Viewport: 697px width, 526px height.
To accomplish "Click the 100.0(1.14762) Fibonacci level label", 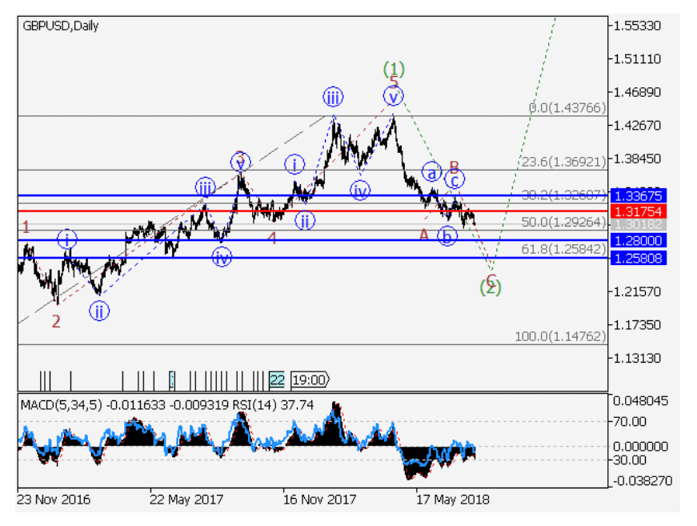I will (x=560, y=337).
